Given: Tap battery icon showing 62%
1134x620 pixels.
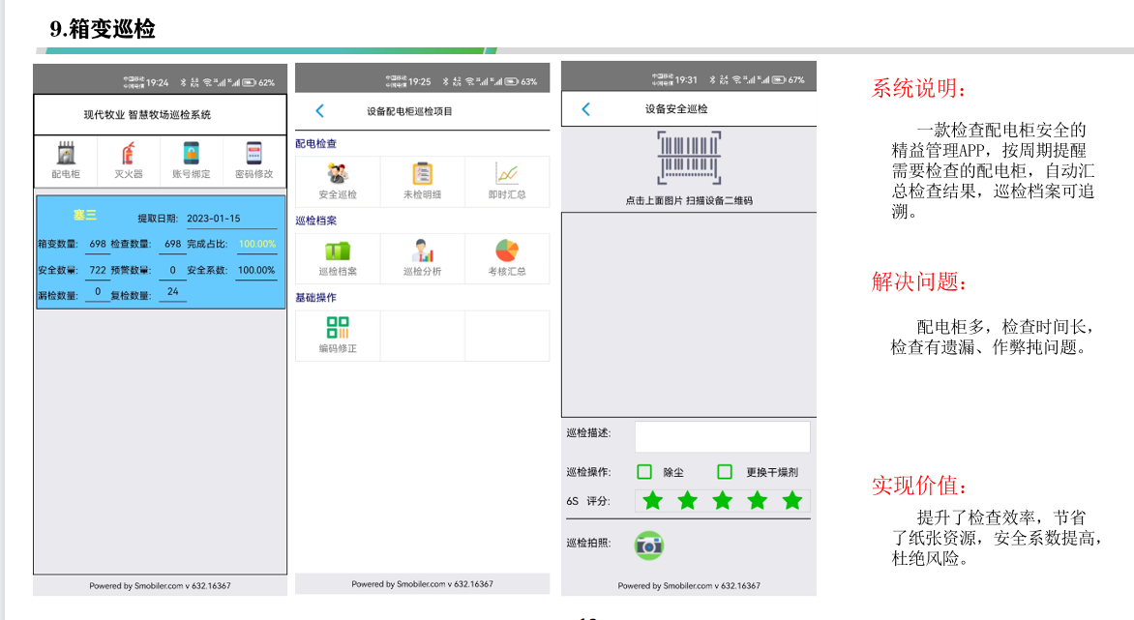Looking at the screenshot, I should click(x=250, y=82).
